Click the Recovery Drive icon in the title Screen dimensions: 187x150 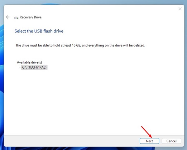click(x=16, y=18)
